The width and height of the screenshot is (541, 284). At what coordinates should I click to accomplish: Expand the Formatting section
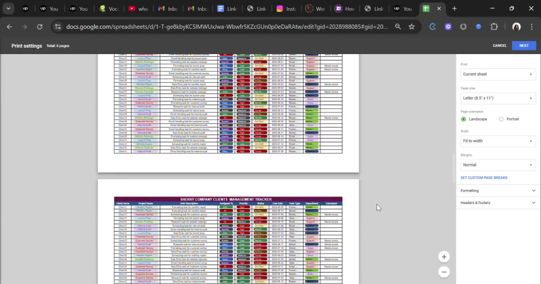[498, 190]
